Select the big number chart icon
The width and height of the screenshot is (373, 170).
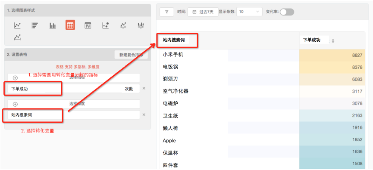[x=88, y=25]
